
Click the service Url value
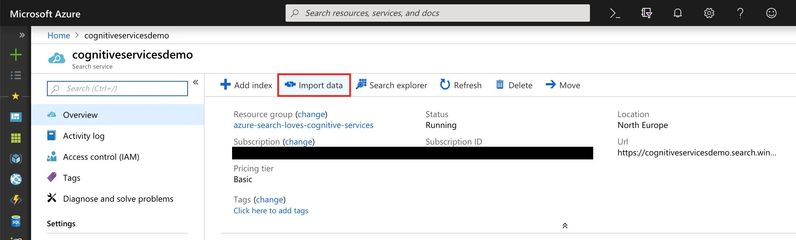click(x=697, y=153)
